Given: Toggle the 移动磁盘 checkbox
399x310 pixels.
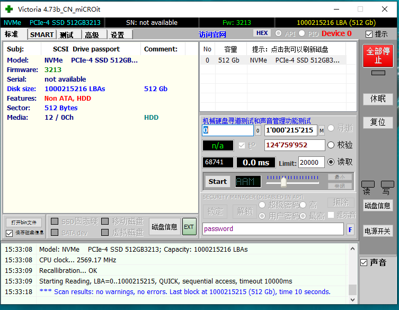Looking at the screenshot, I should tap(105, 221).
